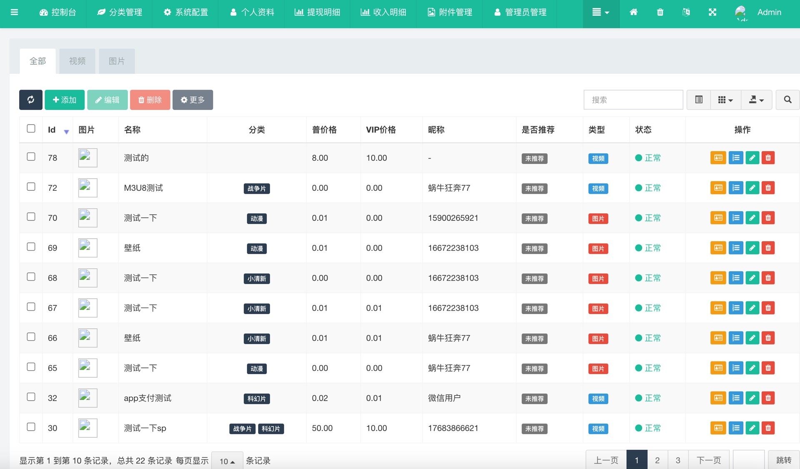Open the 分类管理 menu item

[x=120, y=12]
